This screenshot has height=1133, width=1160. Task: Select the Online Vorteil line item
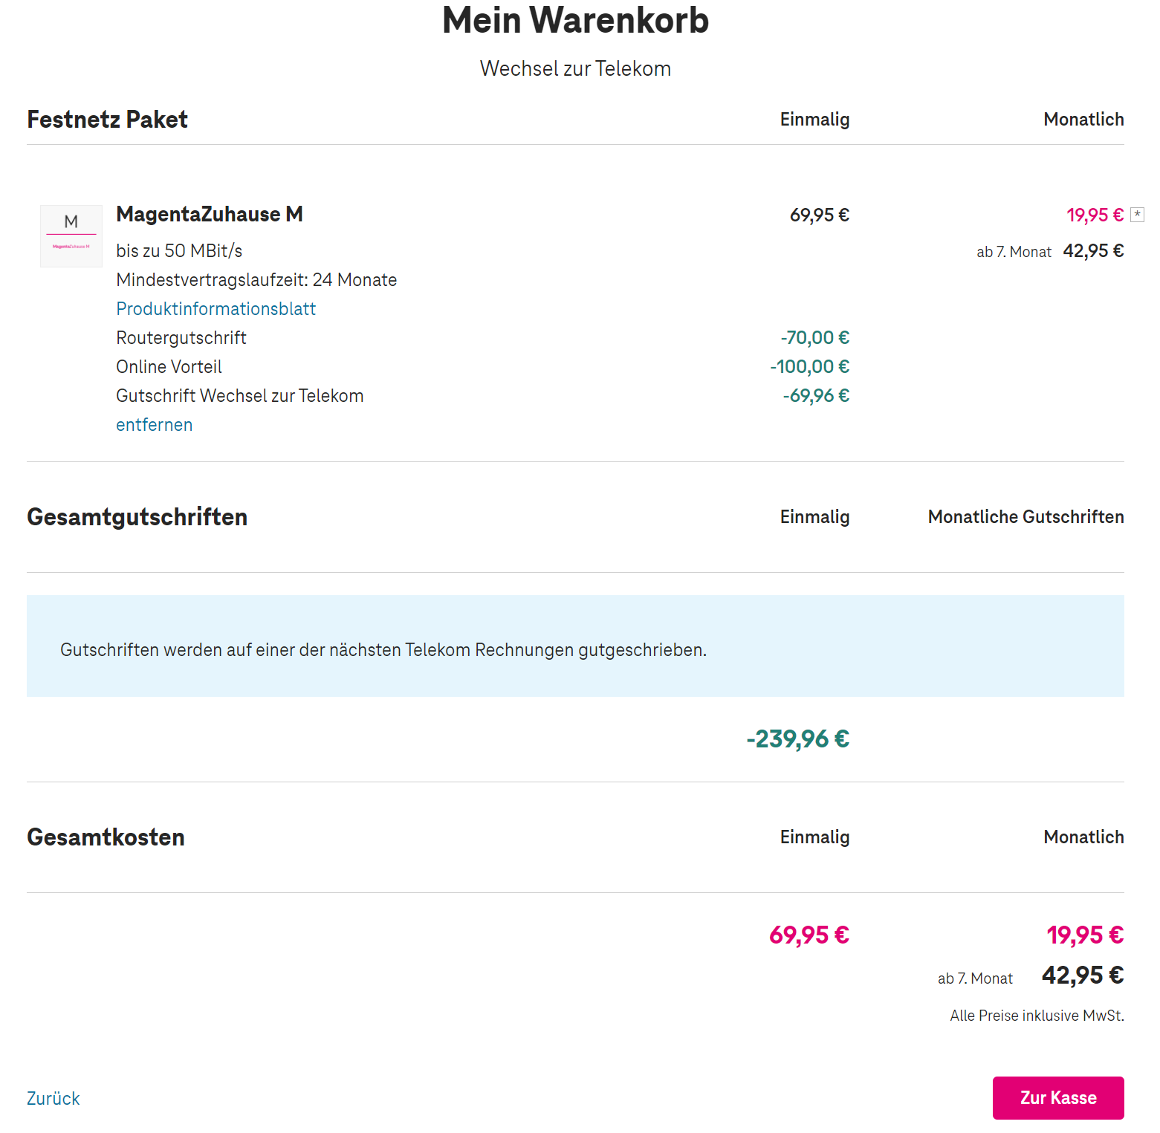169,367
